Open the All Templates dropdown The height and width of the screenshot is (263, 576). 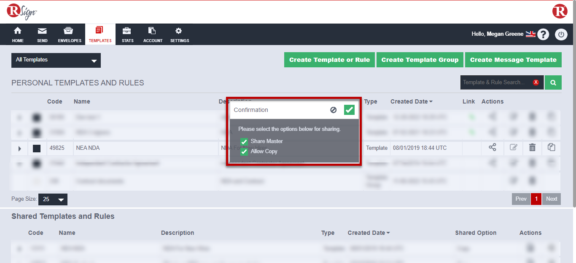point(56,60)
